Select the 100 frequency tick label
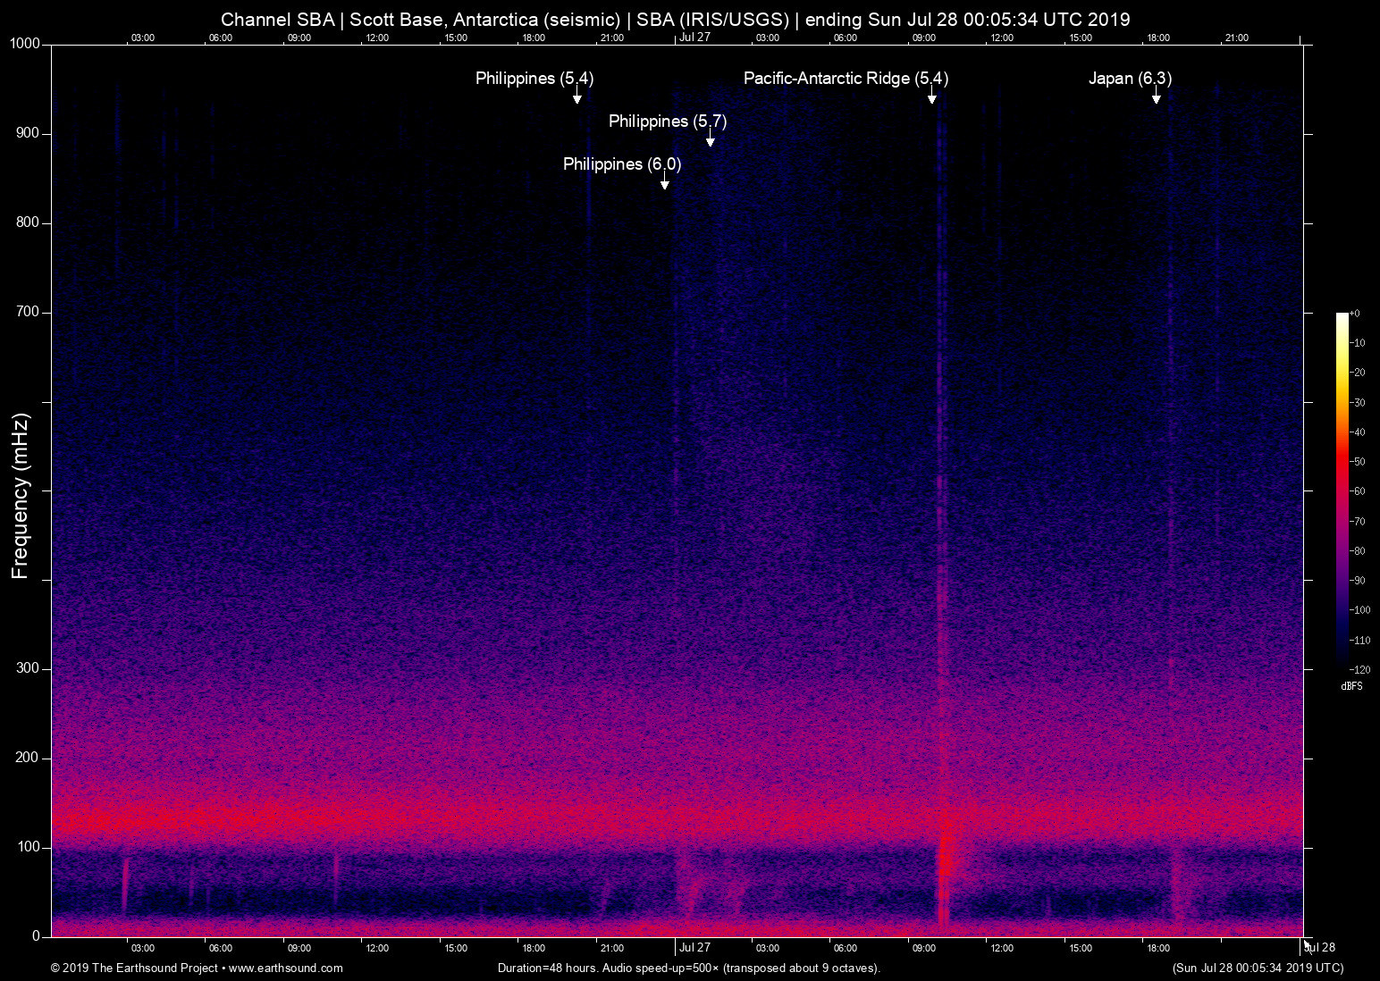The width and height of the screenshot is (1380, 981). coord(29,847)
